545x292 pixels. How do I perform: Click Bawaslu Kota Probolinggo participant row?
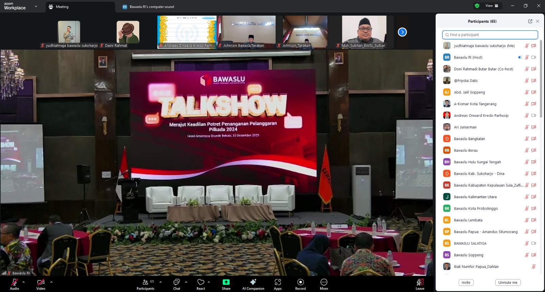tap(490, 208)
